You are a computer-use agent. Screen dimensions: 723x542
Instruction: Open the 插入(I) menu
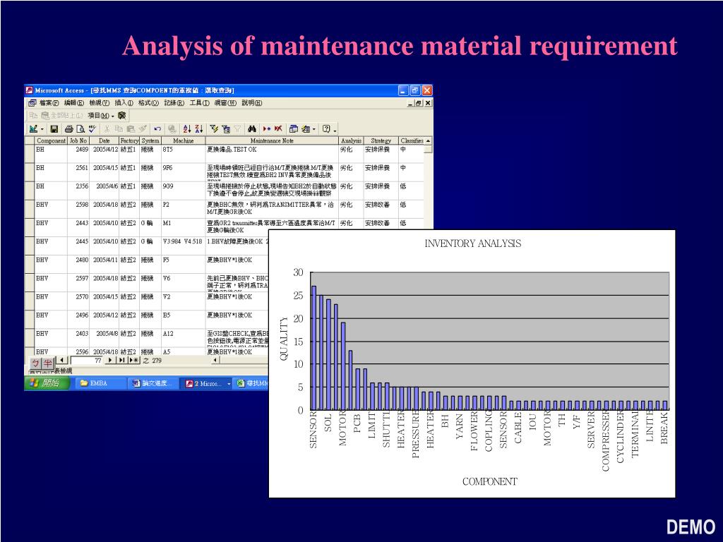124,103
